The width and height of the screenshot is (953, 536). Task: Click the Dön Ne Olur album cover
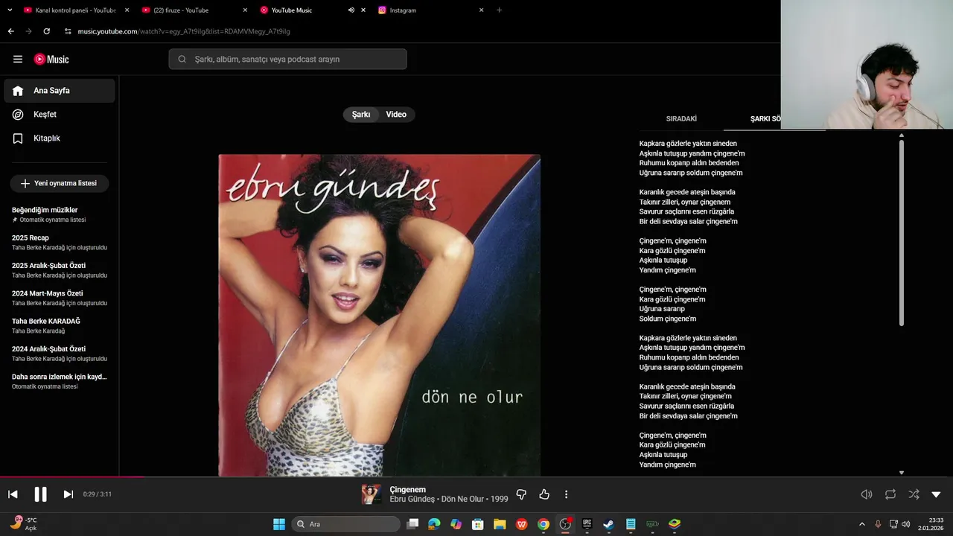point(379,315)
